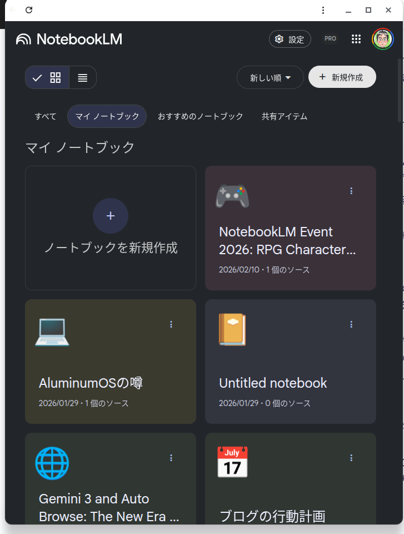Click the NotebookLM logo icon
This screenshot has height=534, width=404.
tap(24, 39)
